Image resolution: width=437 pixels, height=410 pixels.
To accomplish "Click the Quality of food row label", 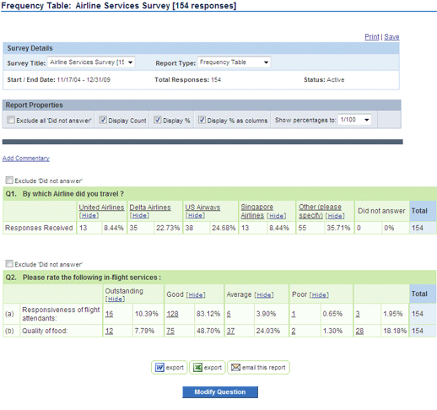I will coord(45,331).
